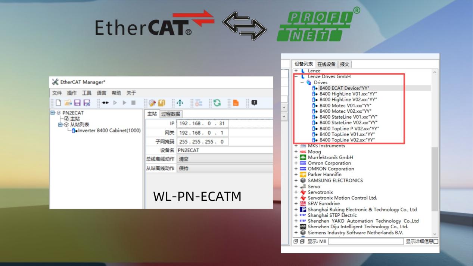Select 8400 ECAT Device:"YY"
The height and width of the screenshot is (266, 473).
coord(344,88)
